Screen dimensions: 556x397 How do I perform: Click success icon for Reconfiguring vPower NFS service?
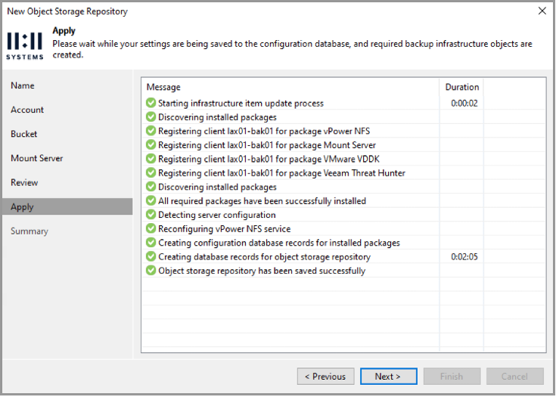151,229
